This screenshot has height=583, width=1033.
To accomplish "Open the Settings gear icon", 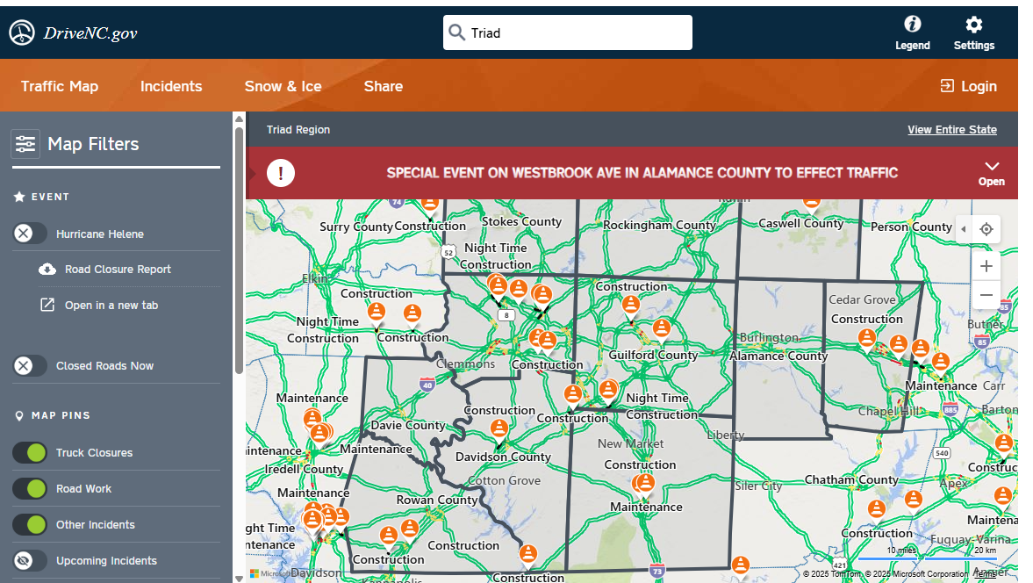I will (973, 25).
